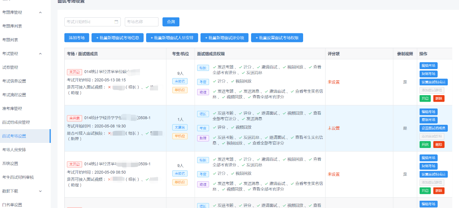
Task: Click the 查询 search button
Action: coord(171,22)
